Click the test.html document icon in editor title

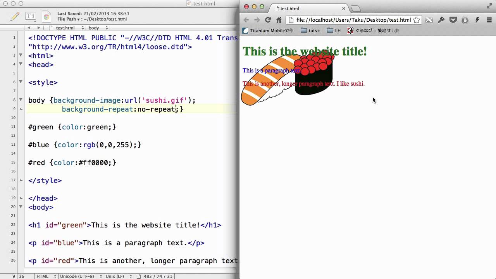pyautogui.click(x=189, y=3)
